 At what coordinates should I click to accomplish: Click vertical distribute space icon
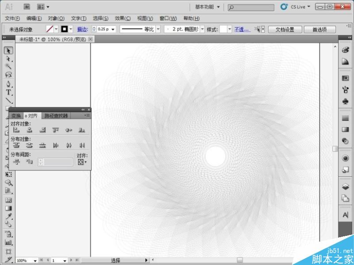16,162
